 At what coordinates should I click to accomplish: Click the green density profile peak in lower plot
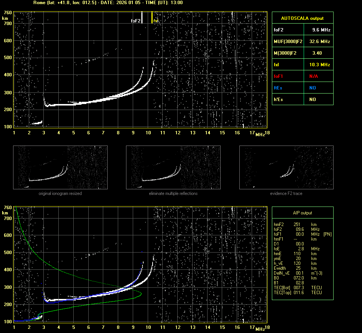[x=141, y=294]
